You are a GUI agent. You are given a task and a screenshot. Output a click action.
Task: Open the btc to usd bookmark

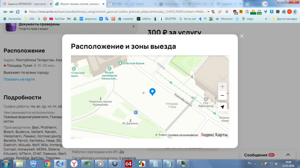pos(187,19)
